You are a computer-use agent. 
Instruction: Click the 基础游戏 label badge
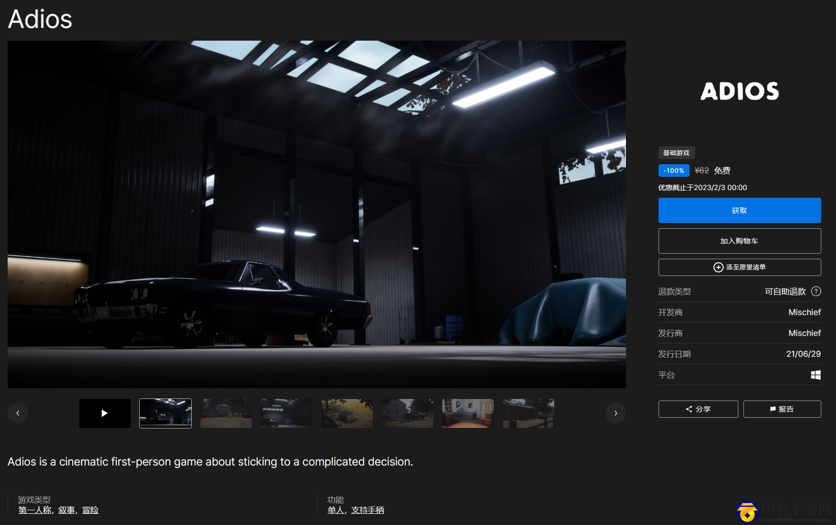676,153
